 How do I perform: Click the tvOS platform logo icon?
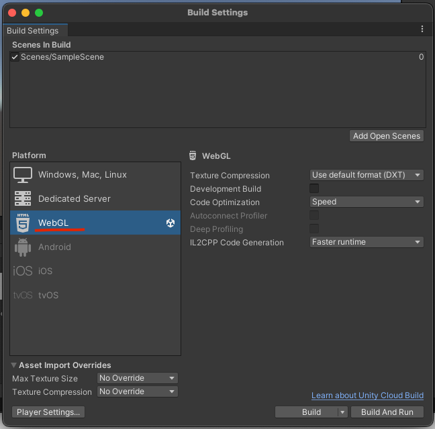(x=23, y=295)
